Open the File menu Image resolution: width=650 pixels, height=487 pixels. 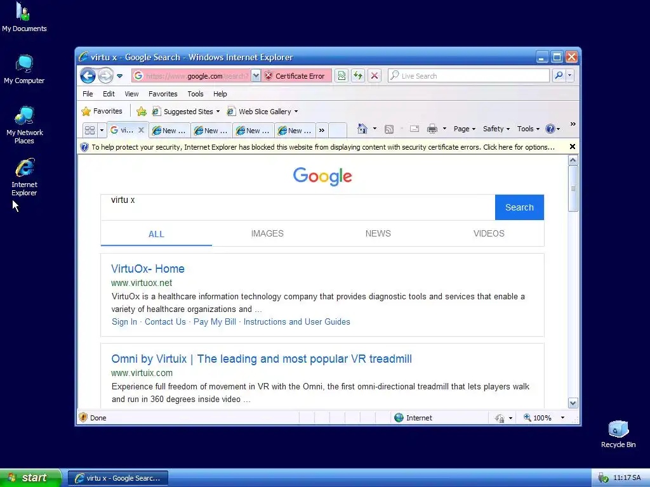[88, 94]
